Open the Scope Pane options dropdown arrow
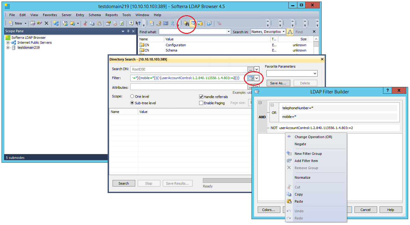Screen dimensions: 410x225 123,31
